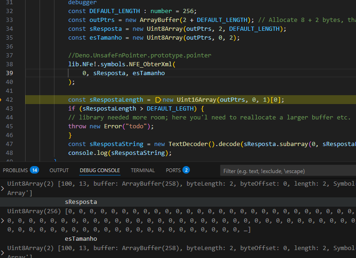
Task: Click NFE_ObterXml function call on line 38
Action: [150, 64]
